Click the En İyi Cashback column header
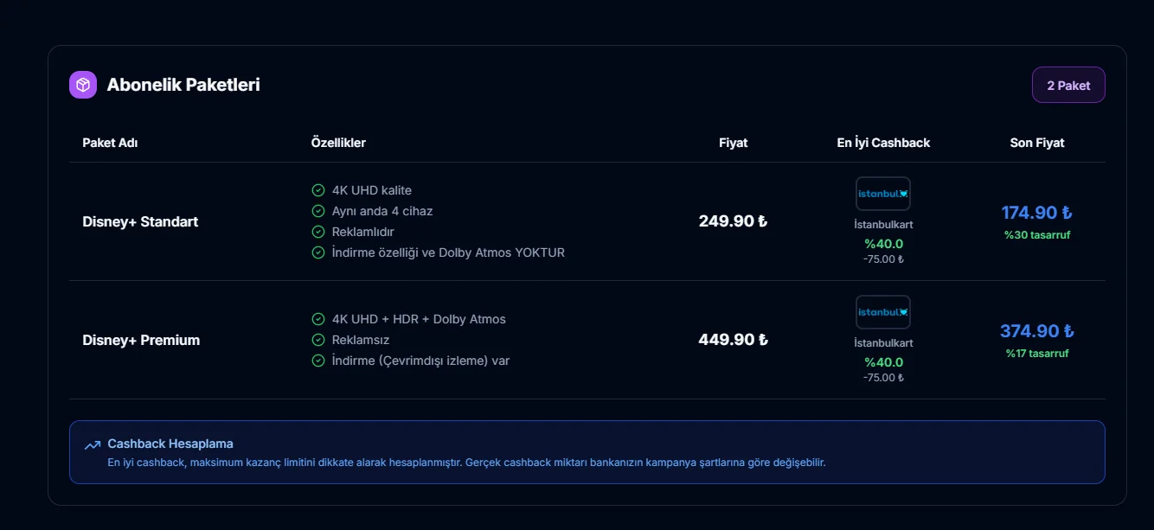 click(883, 143)
